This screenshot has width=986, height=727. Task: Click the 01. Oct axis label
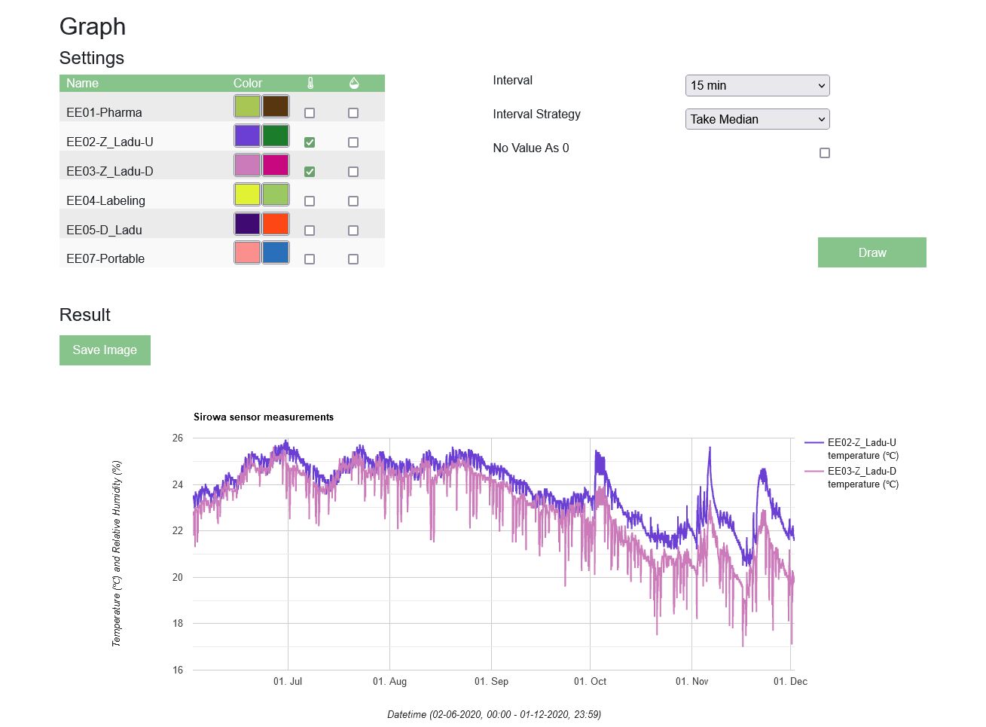pos(590,681)
